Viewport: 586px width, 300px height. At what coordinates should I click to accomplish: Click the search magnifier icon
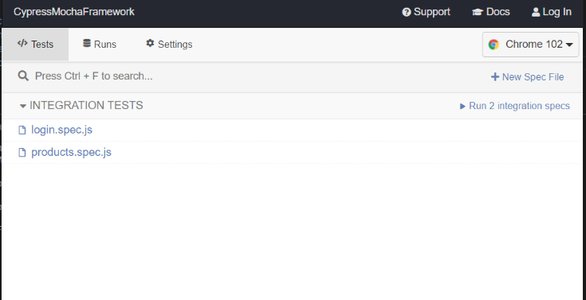coord(23,76)
